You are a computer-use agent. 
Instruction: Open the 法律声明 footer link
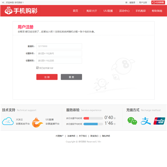71,136
